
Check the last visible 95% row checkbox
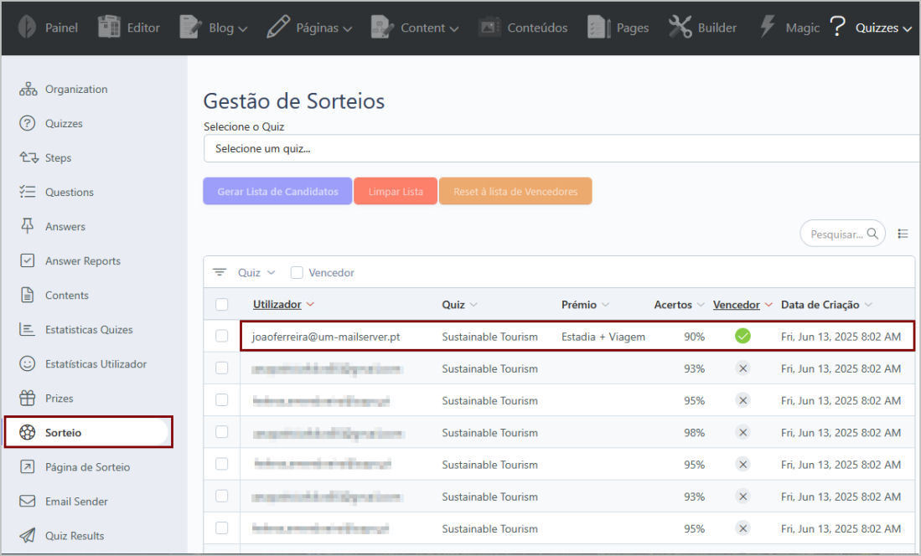click(221, 528)
